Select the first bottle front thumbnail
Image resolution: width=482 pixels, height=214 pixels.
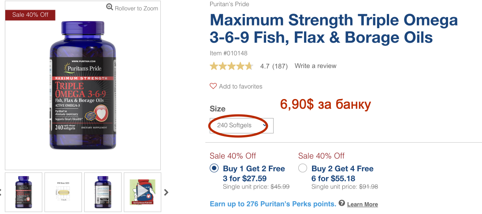coord(23,192)
